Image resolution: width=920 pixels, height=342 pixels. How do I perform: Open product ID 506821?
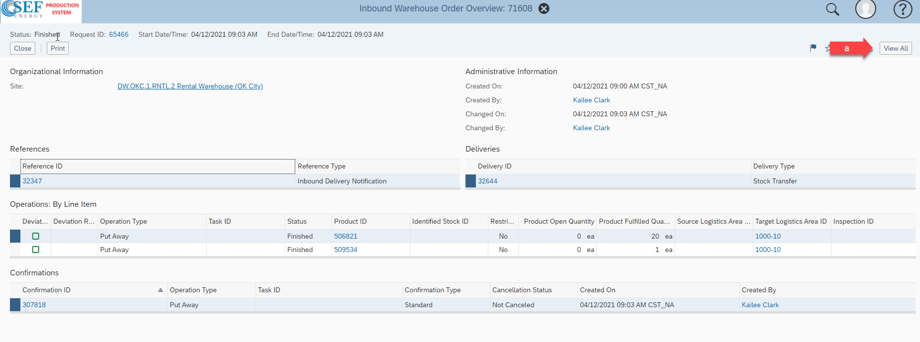[345, 236]
